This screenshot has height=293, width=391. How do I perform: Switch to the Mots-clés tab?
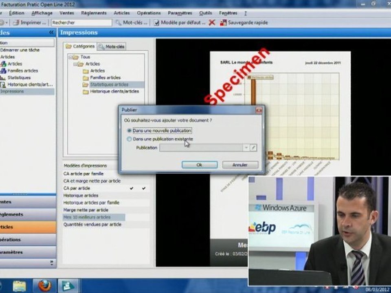112,46
